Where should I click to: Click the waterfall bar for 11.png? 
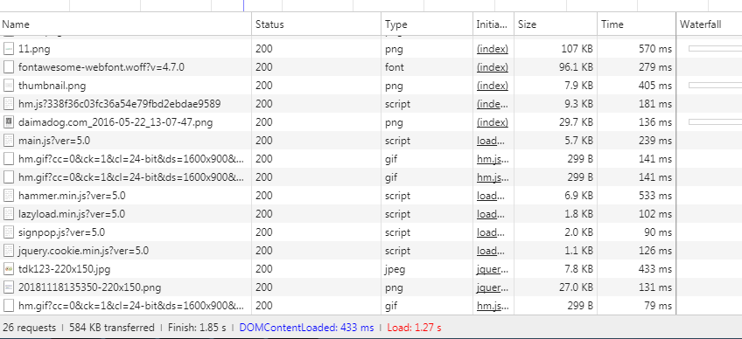715,48
